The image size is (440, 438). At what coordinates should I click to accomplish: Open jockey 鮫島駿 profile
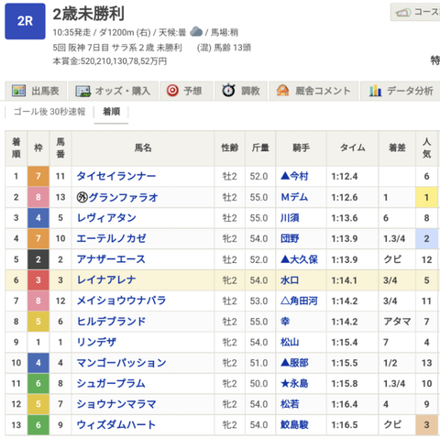coord(294,425)
